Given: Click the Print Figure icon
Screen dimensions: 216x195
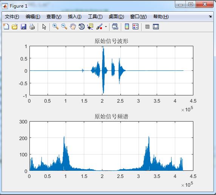Looking at the screenshot, I should coord(32,27).
